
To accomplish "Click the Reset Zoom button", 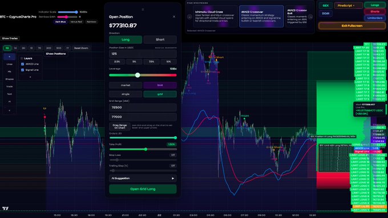I will pyautogui.click(x=81, y=48).
